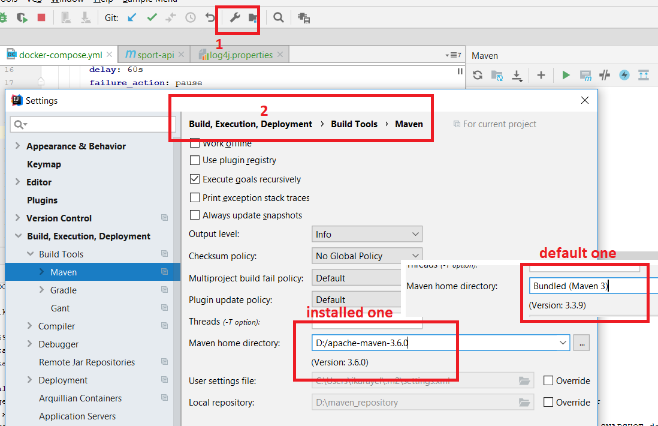
Task: Collapse Build, Execution, Deployment node
Action: click(x=19, y=236)
